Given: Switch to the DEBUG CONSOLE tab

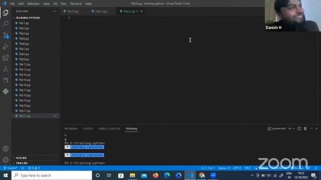Looking at the screenshot, I should pyautogui.click(x=109, y=129).
